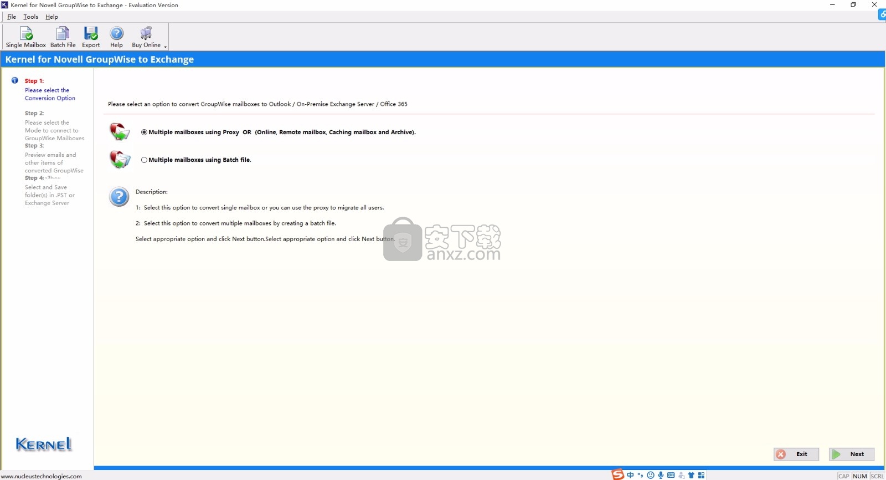
Task: Click the SCRL status bar indicator
Action: 877,476
